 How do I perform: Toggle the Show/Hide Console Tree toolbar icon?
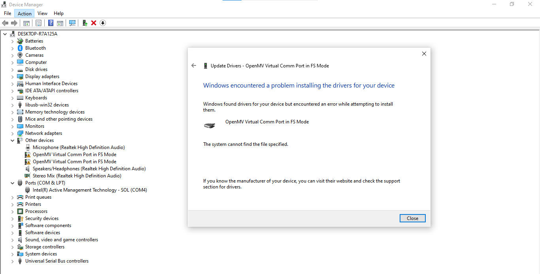point(26,23)
